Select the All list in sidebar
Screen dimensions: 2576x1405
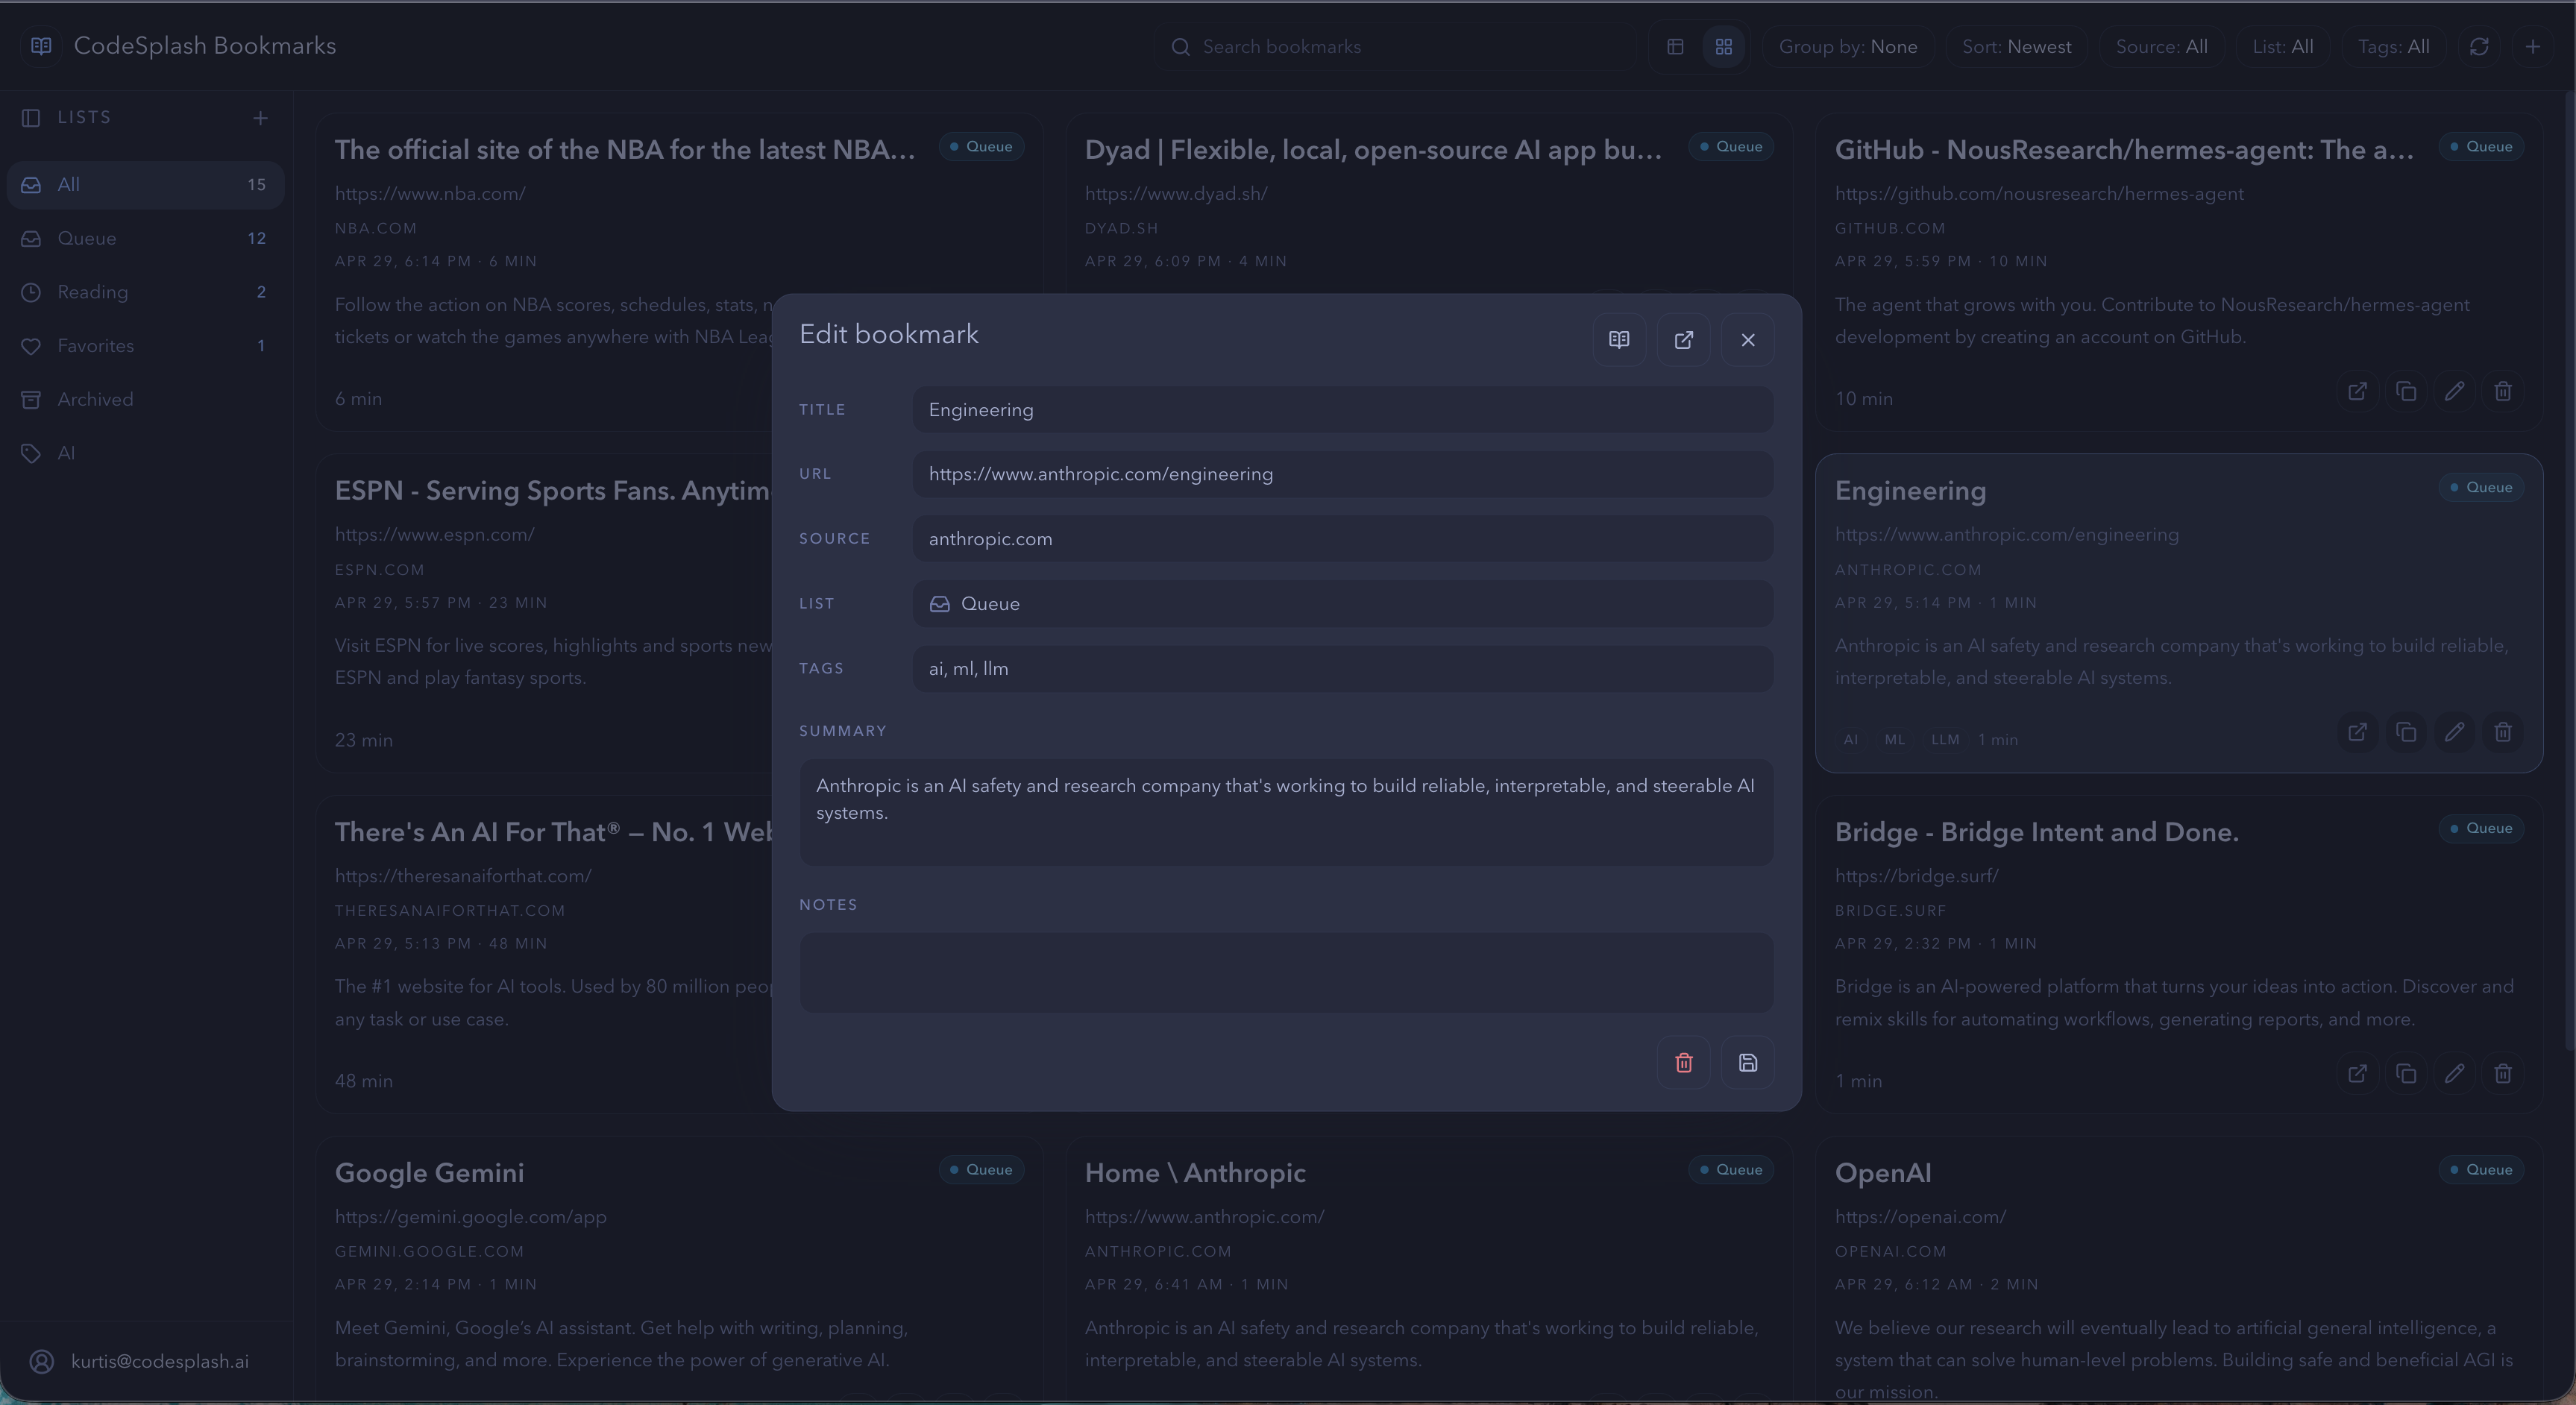(x=145, y=185)
